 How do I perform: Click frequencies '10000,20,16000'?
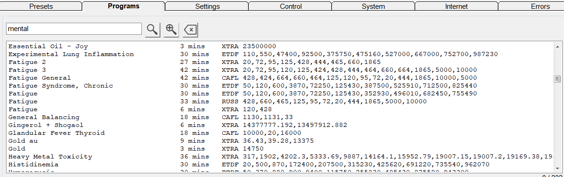272,133
